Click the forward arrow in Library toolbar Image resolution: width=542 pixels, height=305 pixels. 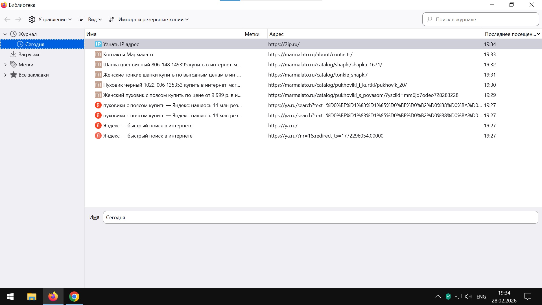click(18, 19)
